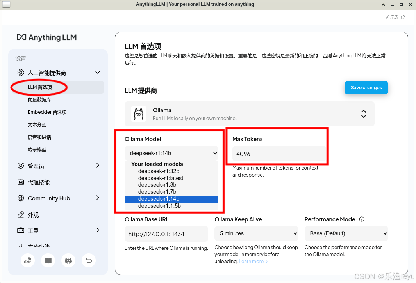Click the Save changes button
This screenshot has height=283, width=416.
tap(366, 88)
